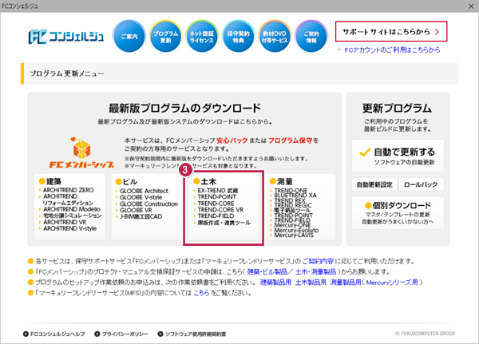Open FCコンシェルジュヘルプ footer link
Image resolution: width=479 pixels, height=344 pixels.
[x=54, y=334]
